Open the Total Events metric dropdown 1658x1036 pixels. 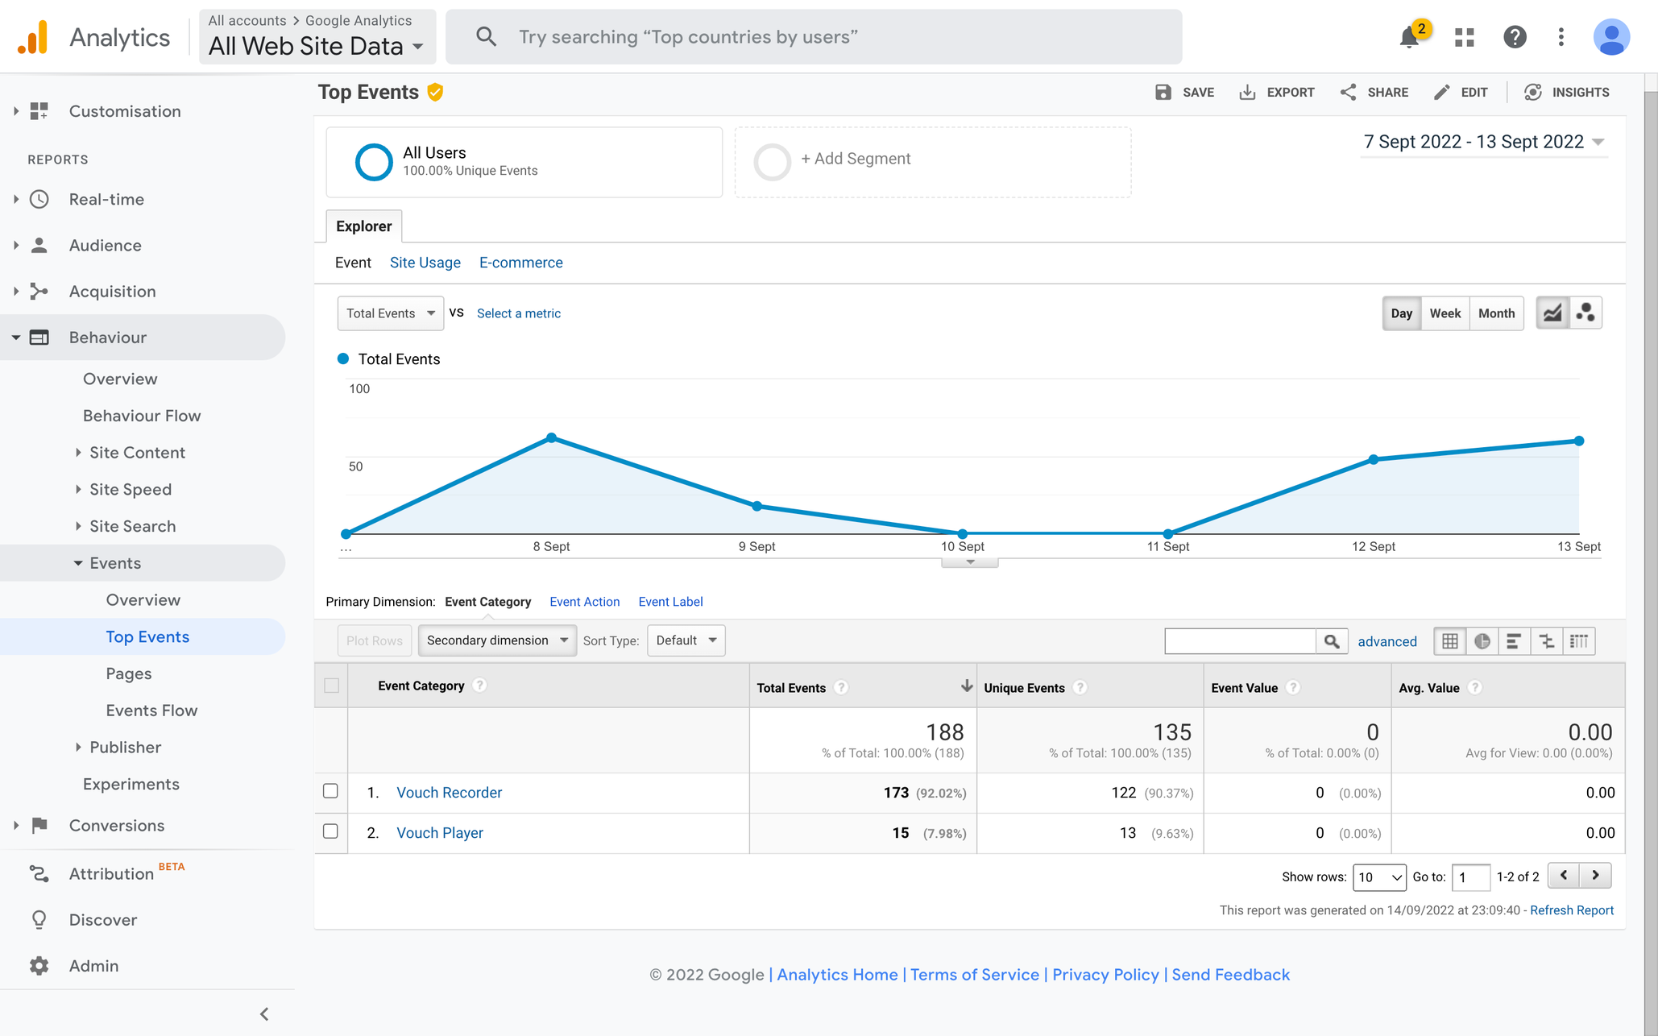(x=391, y=313)
